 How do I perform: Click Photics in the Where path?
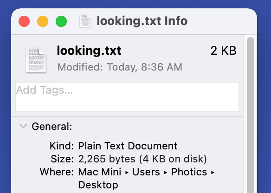coord(189,172)
